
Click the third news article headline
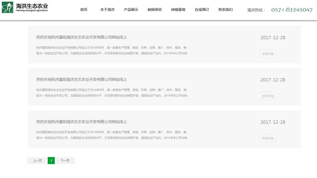[x=81, y=122]
